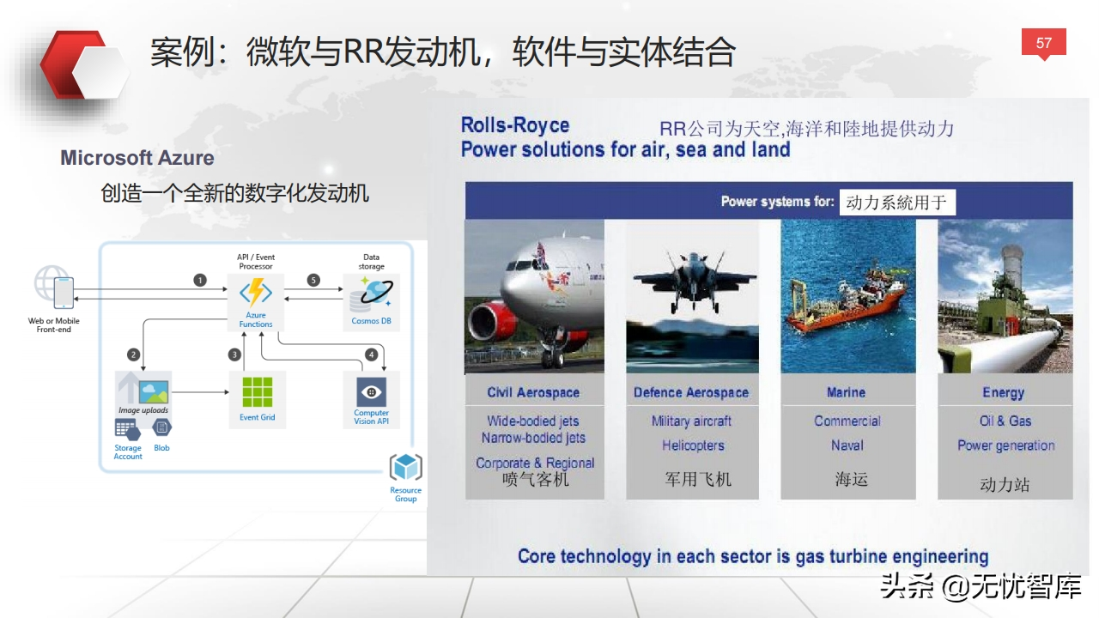Select the "Rolls-Royce" heading
The width and height of the screenshot is (1099, 618).
coord(515,125)
